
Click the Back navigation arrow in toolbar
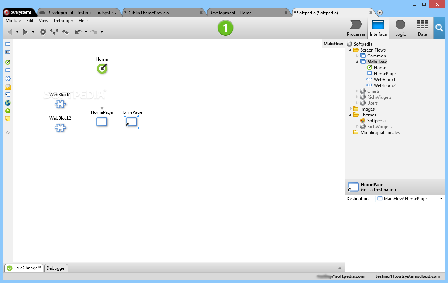pos(10,32)
